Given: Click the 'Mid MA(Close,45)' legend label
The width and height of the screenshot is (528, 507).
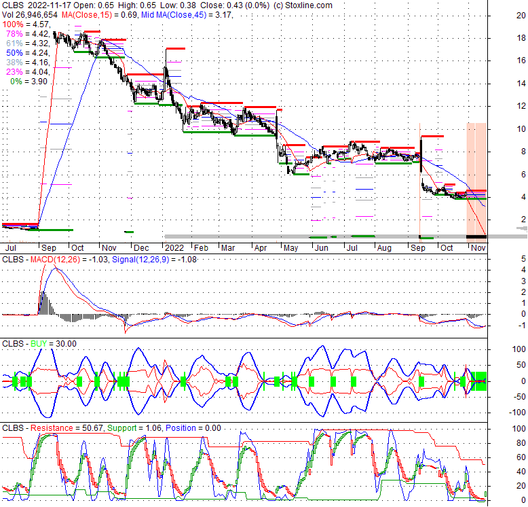Looking at the screenshot, I should point(174,15).
